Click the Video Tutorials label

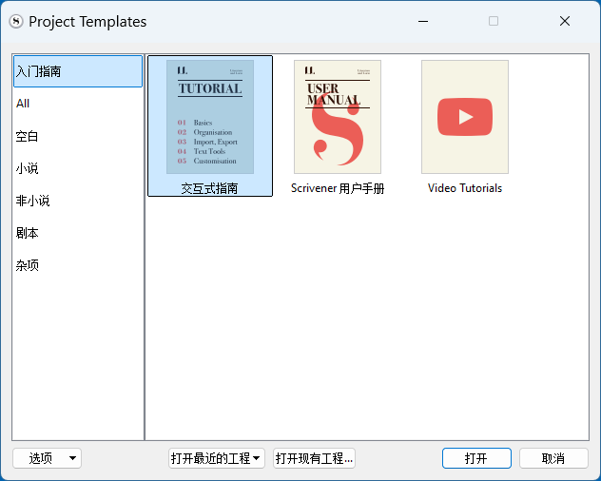click(465, 188)
